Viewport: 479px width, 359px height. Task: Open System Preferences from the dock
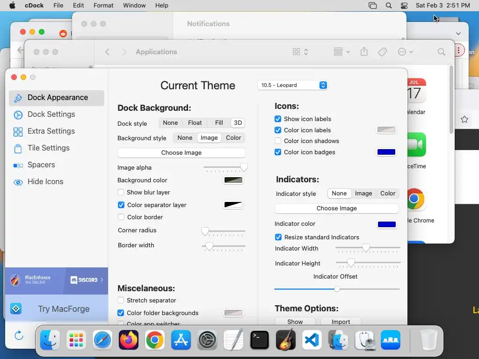(207, 340)
